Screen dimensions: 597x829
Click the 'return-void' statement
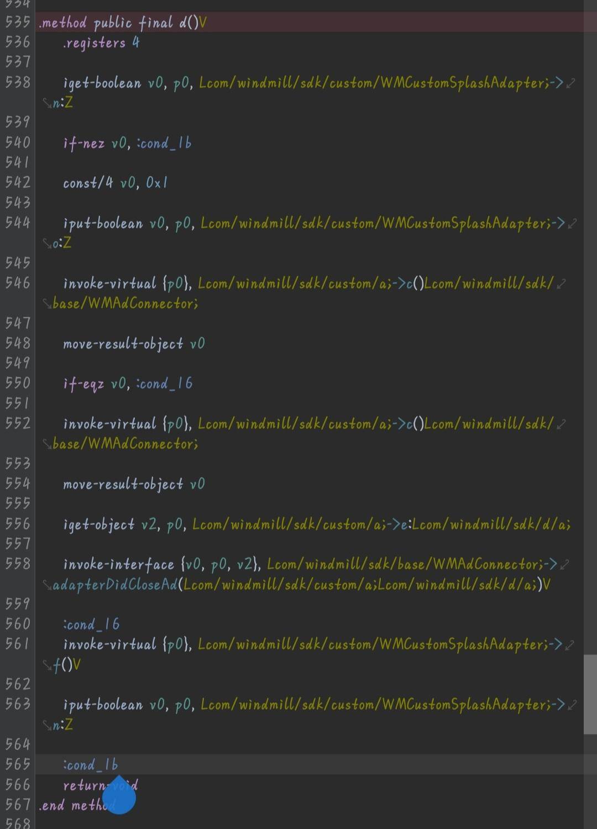(x=101, y=785)
